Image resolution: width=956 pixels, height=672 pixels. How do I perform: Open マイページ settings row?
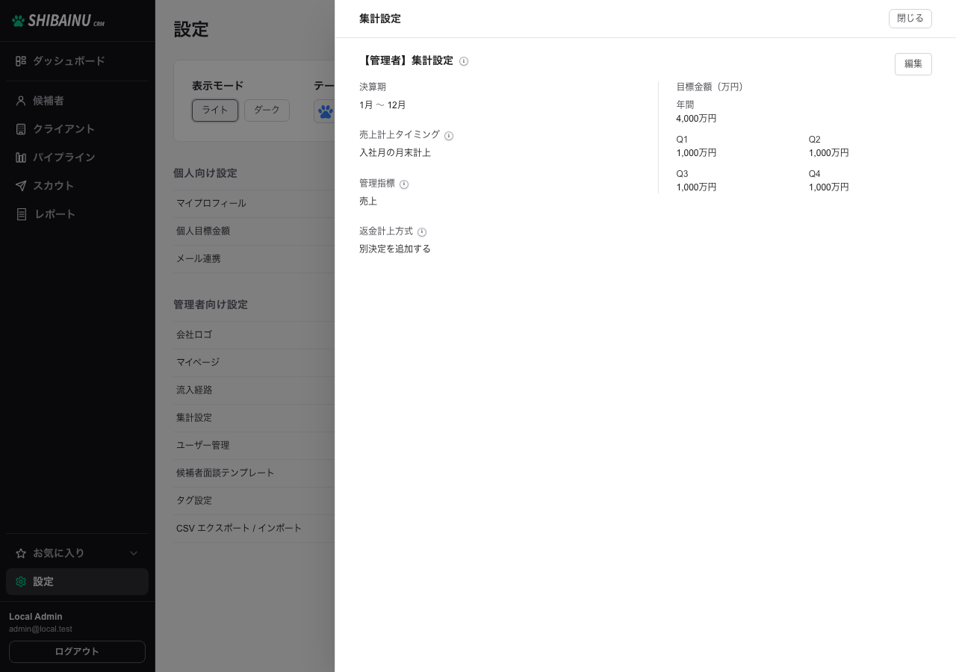coord(254,363)
